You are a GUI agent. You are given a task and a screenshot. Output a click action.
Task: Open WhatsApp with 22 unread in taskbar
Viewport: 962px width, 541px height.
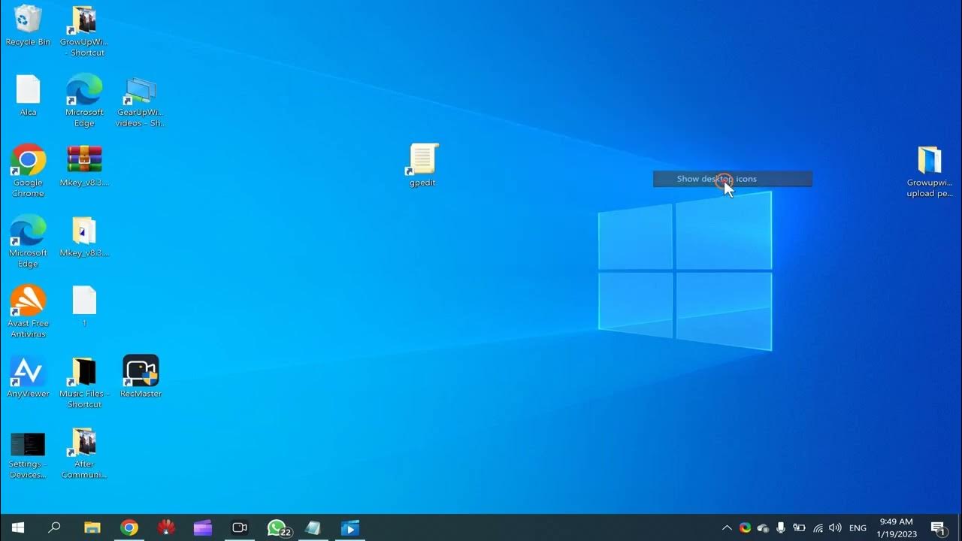(278, 528)
